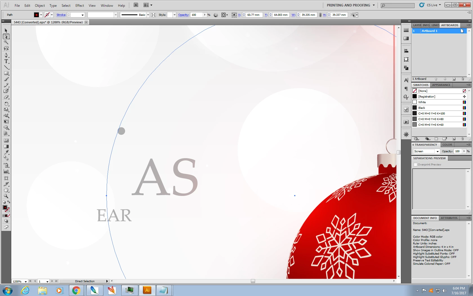
Task: Open the File menu
Action: click(17, 5)
